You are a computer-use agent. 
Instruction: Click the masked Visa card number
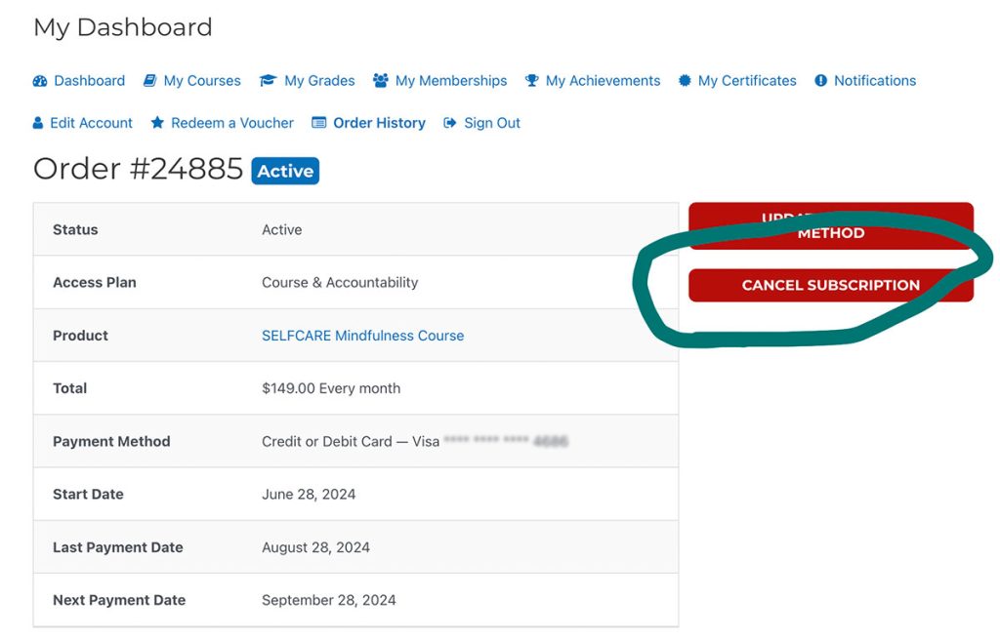(505, 441)
